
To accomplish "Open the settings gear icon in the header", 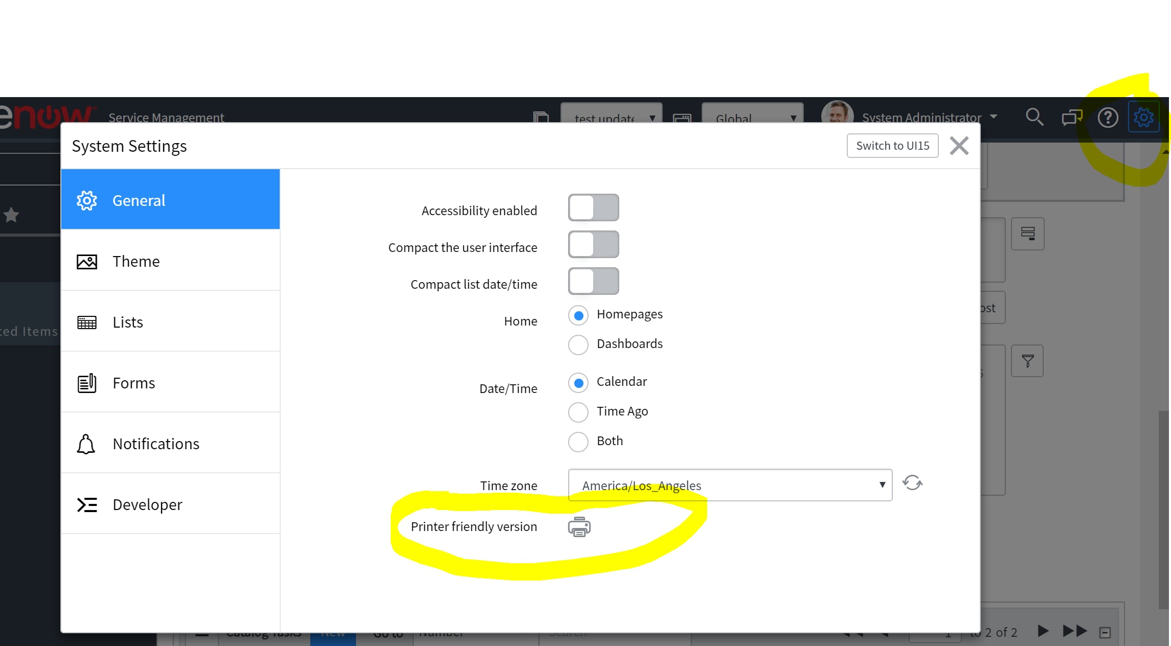I will pos(1143,118).
